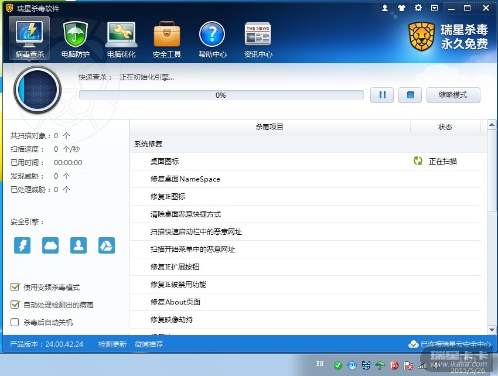Screen dimensions: 498x376
Task: Click the person security engine icon
Action: point(79,245)
